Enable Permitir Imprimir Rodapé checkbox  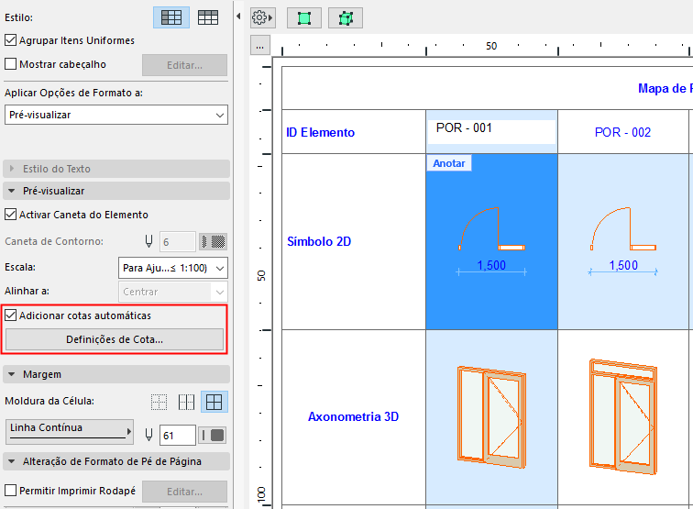[11, 491]
